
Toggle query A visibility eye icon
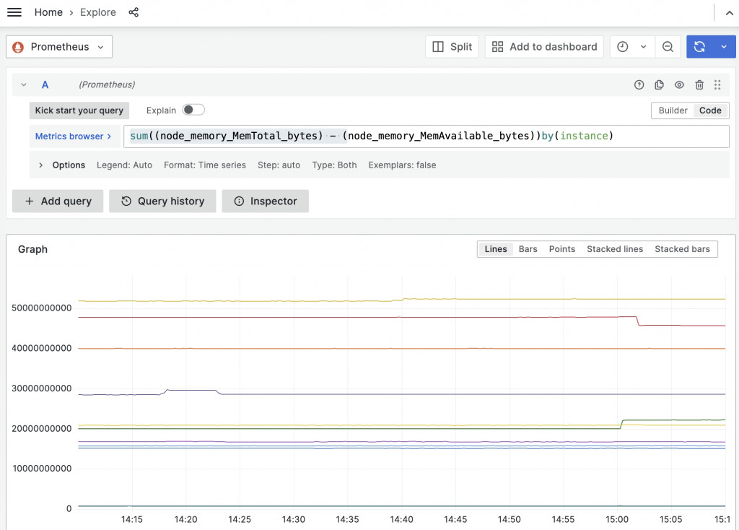coord(678,85)
